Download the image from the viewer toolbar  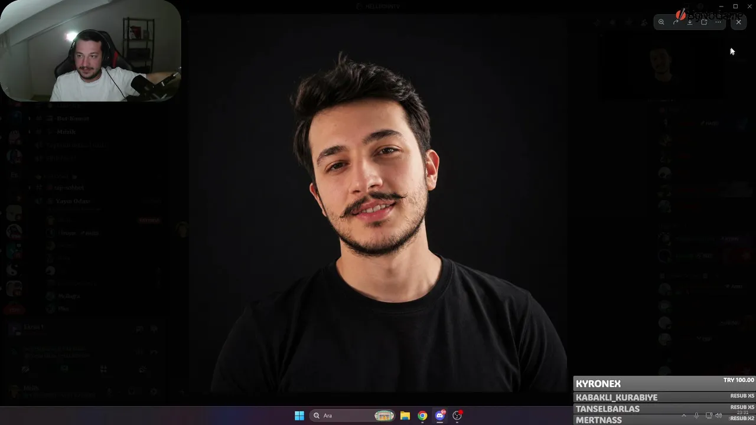coord(690,22)
